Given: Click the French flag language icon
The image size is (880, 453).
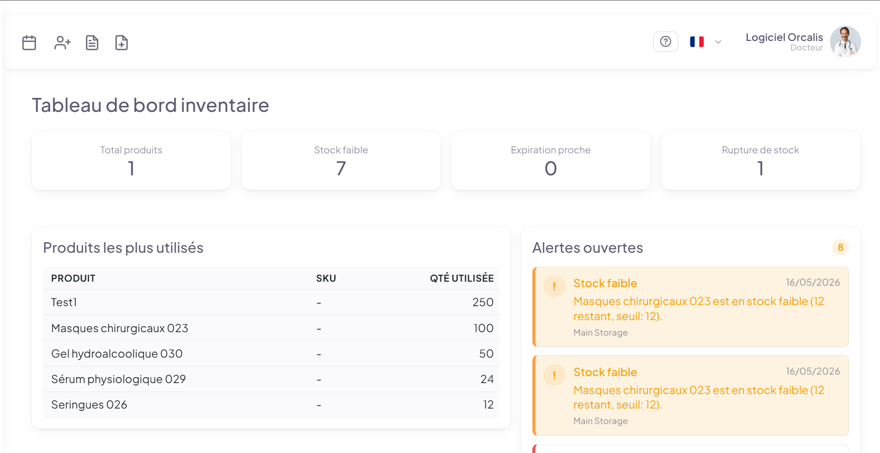Looking at the screenshot, I should tap(697, 41).
